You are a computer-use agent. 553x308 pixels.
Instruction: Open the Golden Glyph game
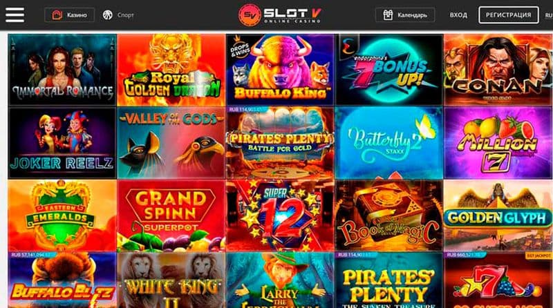(x=498, y=215)
